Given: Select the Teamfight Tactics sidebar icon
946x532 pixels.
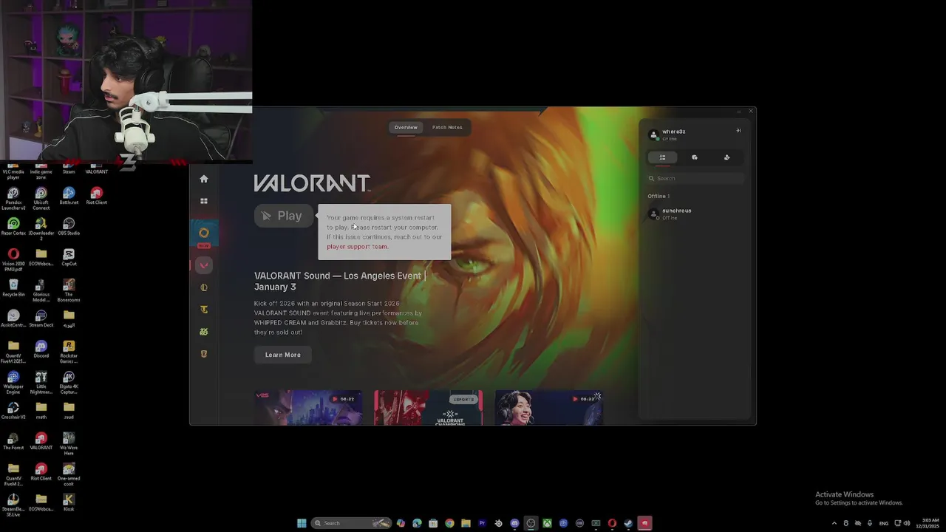Looking at the screenshot, I should [x=204, y=310].
